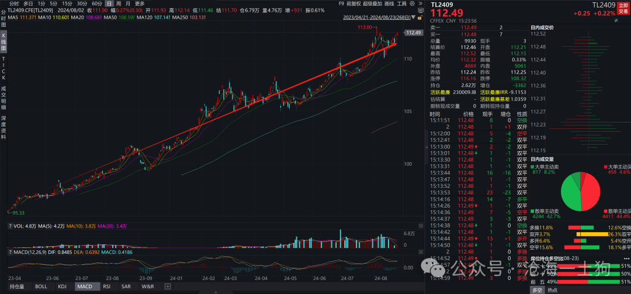Open the 分时图 side tab
The image size is (631, 294).
pos(4,19)
